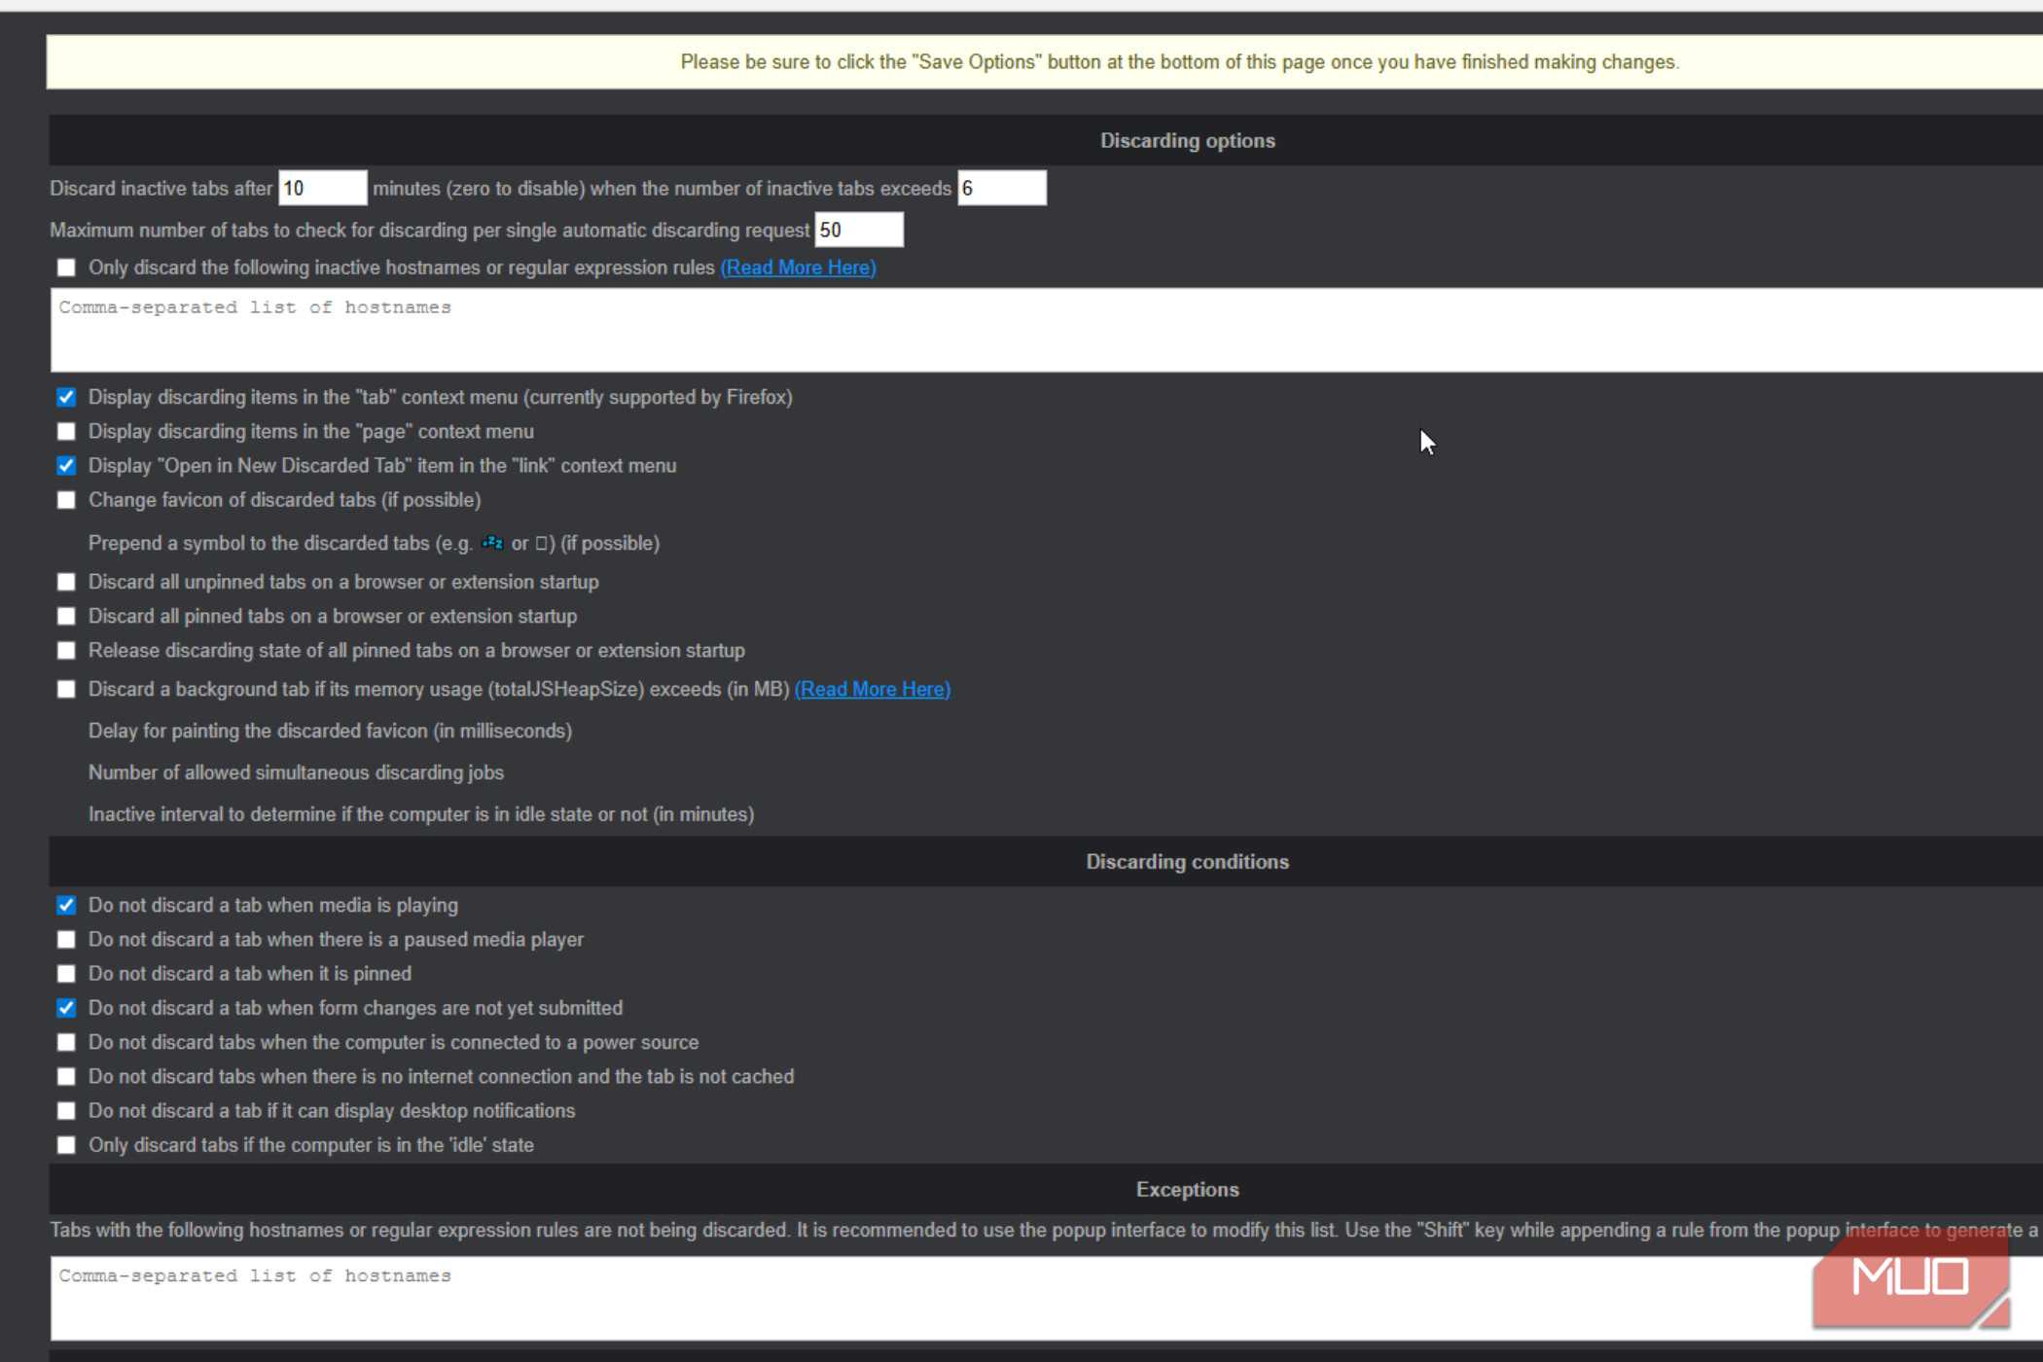Open the Read More Here link for memory usage

click(873, 689)
